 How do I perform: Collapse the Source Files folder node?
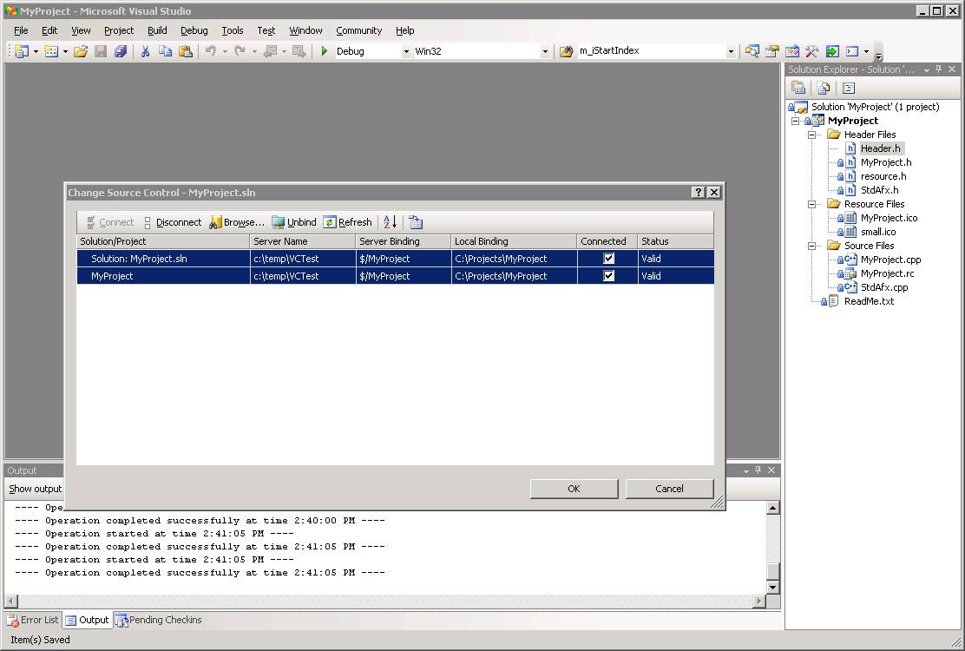click(812, 246)
